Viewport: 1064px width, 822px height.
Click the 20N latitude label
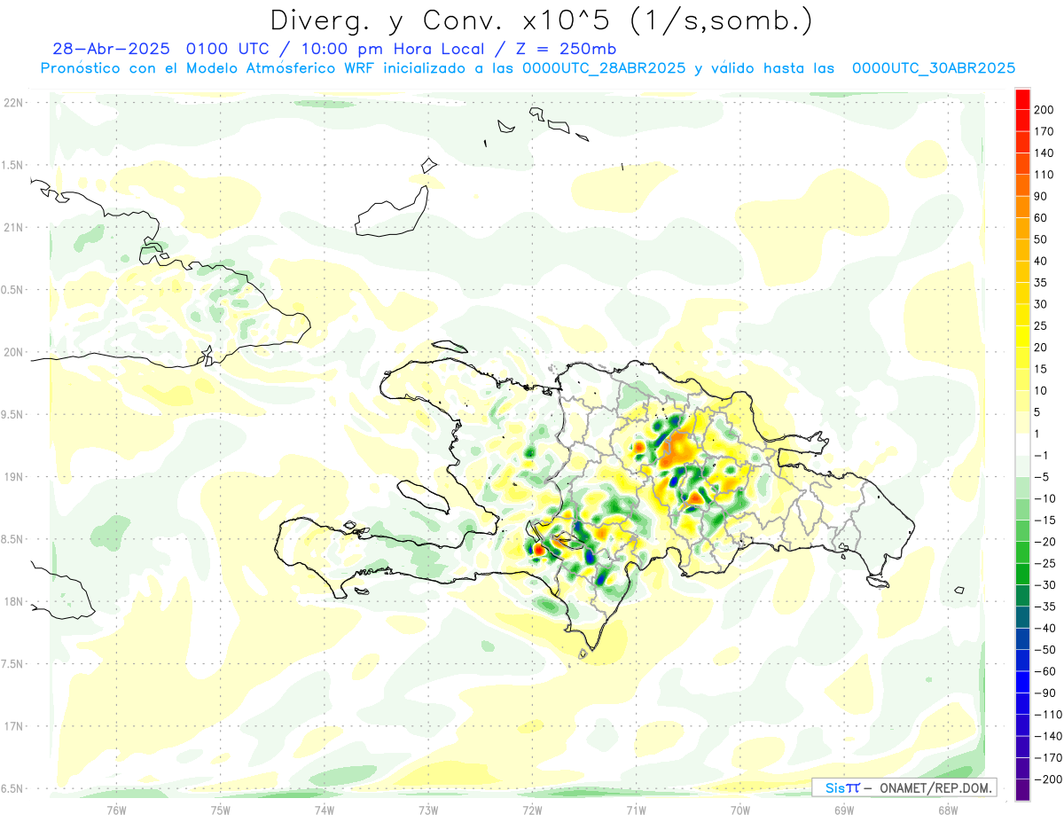[13, 352]
